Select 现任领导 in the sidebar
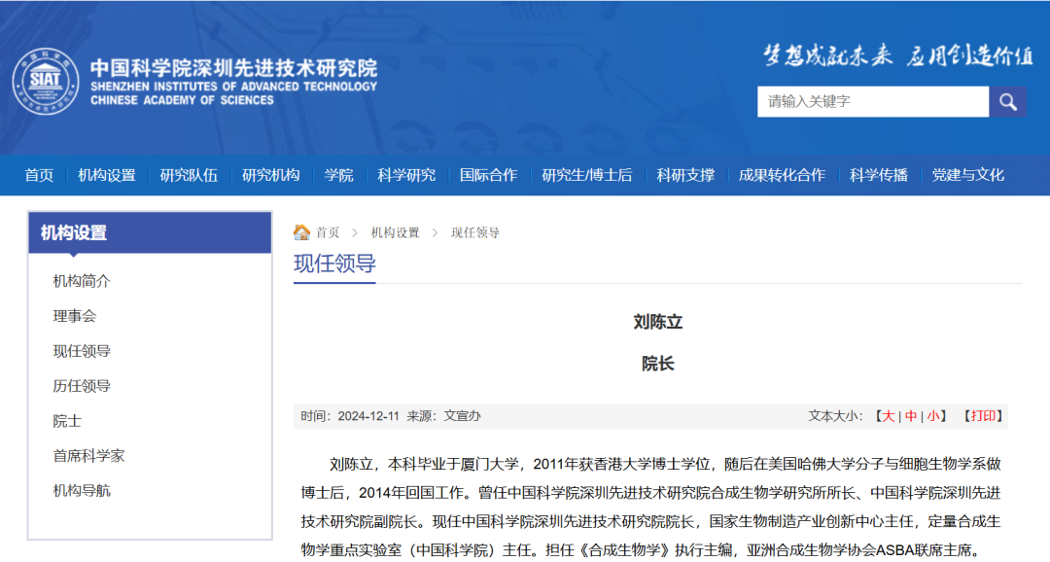1050x562 pixels. [x=82, y=351]
